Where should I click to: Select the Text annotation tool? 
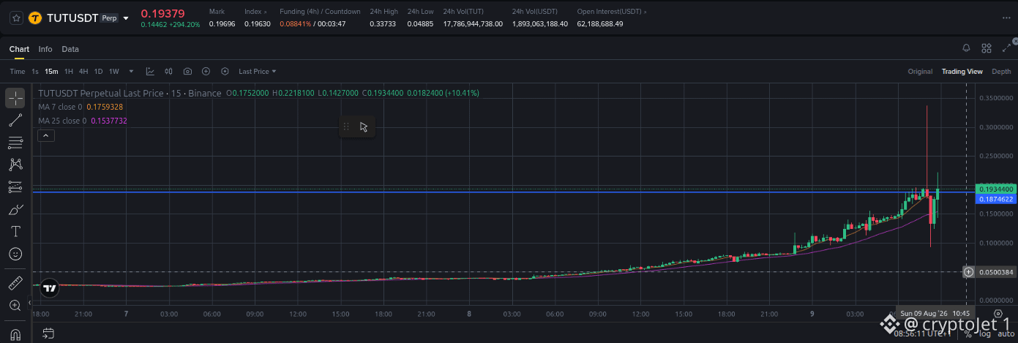[x=15, y=231]
